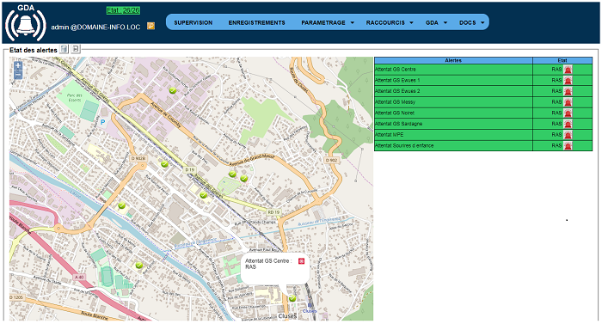Zoom in the map with plus control
Screen dimensions: 602x324
coord(18,65)
